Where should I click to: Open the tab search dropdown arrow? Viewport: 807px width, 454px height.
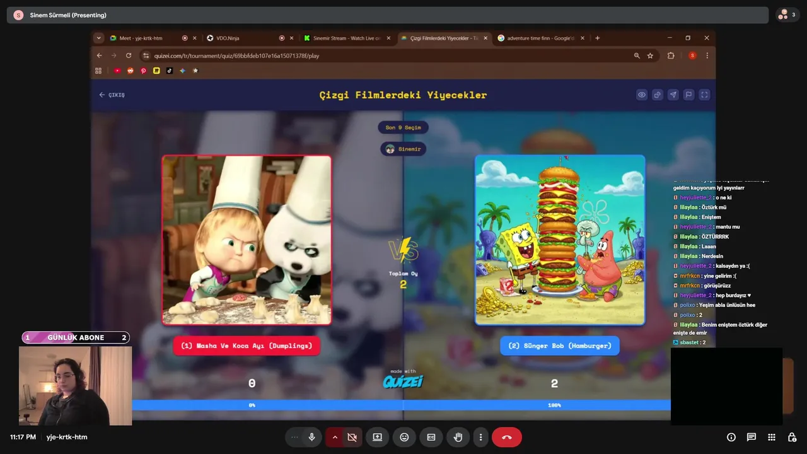98,38
